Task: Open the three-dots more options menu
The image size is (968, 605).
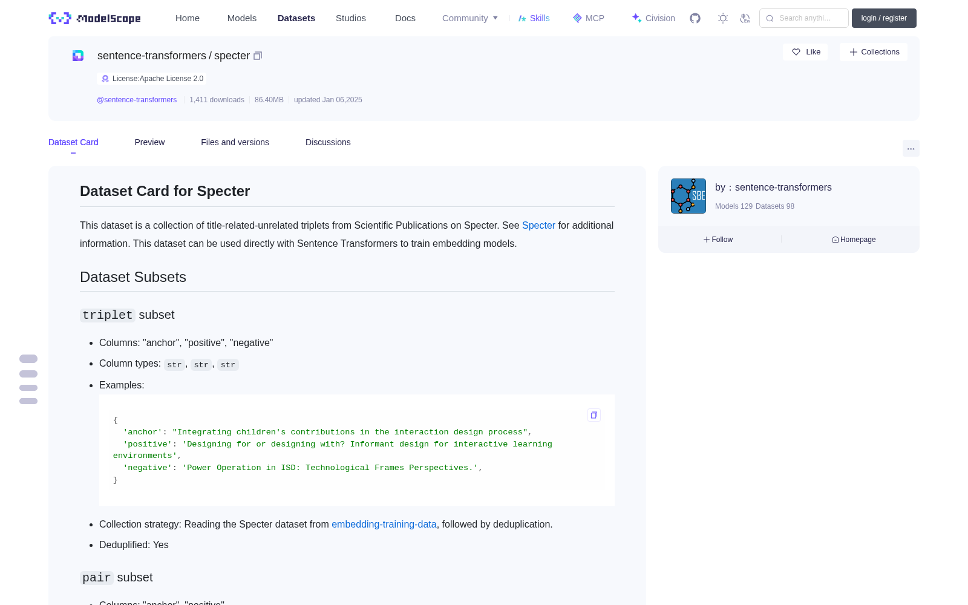Action: coord(911,148)
